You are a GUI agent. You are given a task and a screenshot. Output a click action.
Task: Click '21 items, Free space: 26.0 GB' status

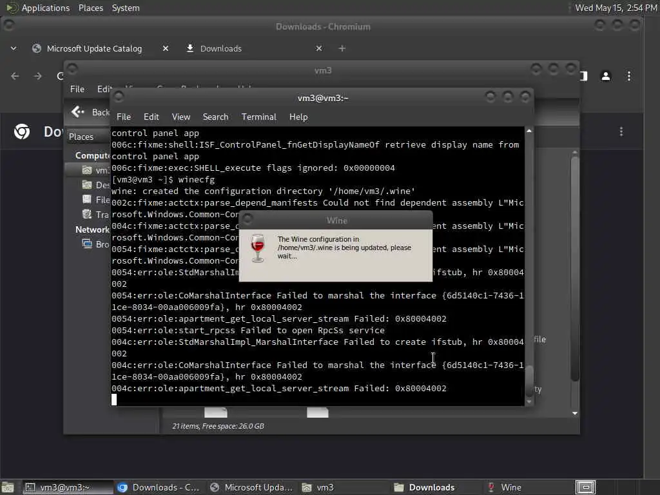(218, 427)
